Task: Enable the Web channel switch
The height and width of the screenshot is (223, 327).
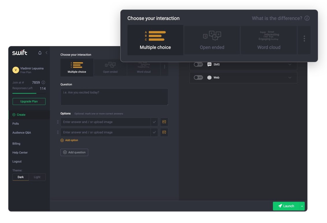Action: pos(198,78)
